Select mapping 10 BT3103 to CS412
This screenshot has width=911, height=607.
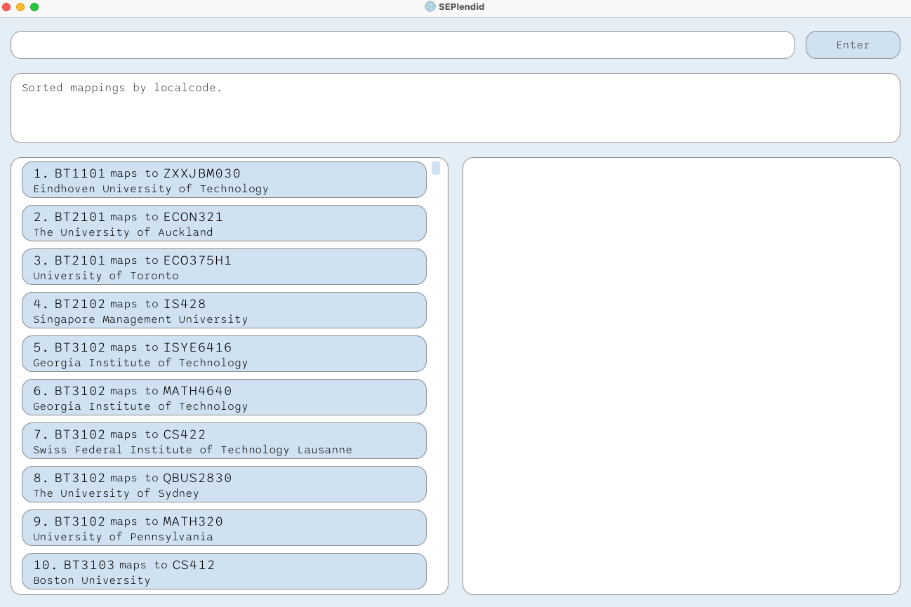[x=224, y=571]
